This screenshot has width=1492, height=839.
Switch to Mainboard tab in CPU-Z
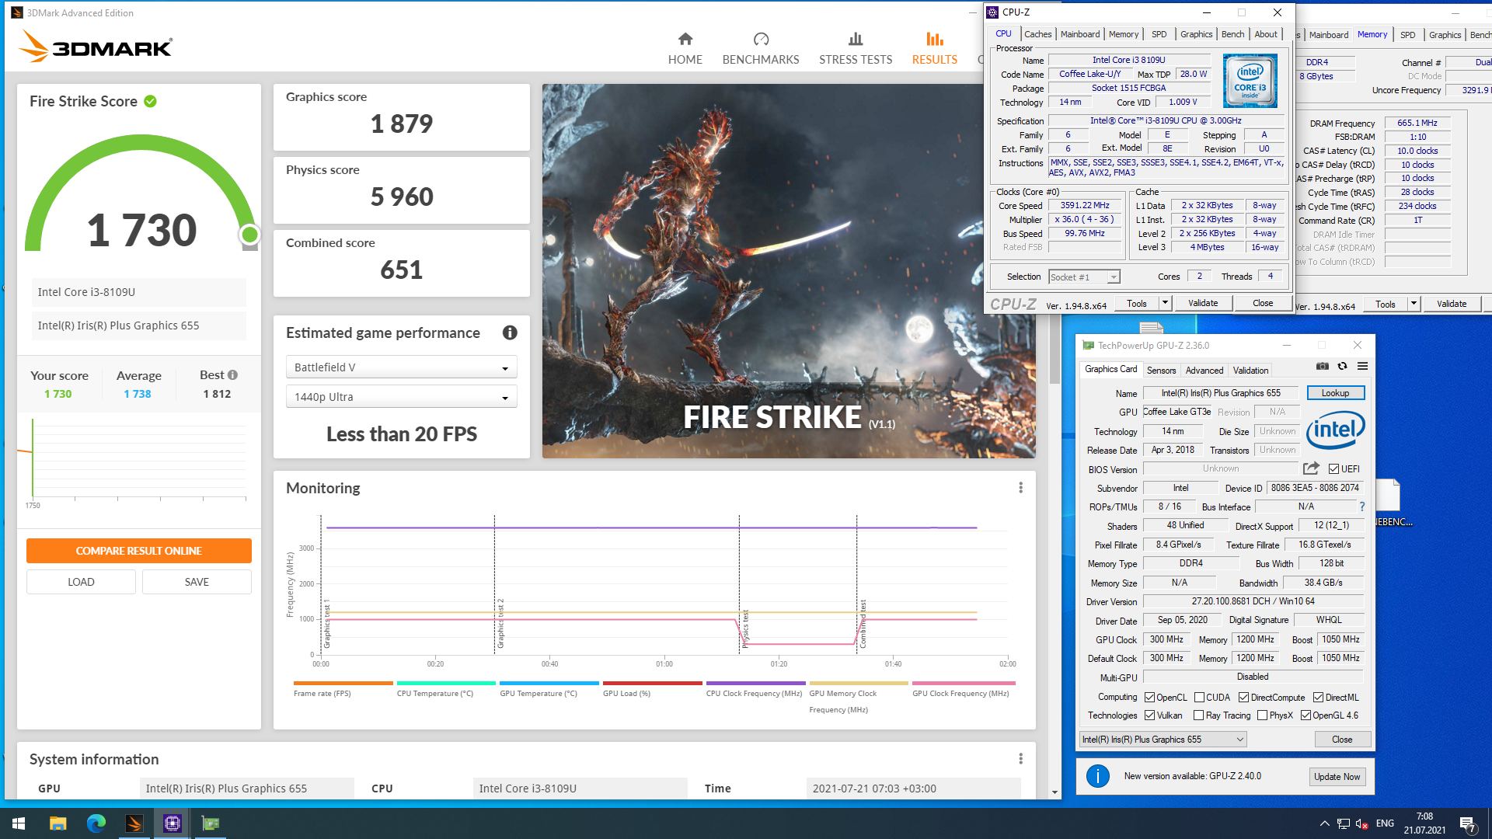point(1079,34)
